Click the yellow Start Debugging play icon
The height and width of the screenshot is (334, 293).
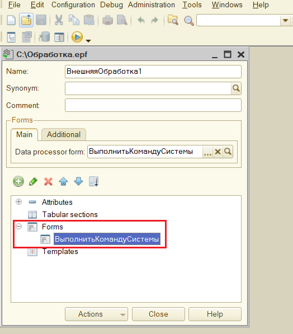pyautogui.click(x=77, y=37)
